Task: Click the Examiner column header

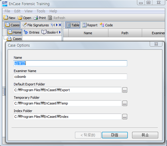Action: [x=153, y=33]
